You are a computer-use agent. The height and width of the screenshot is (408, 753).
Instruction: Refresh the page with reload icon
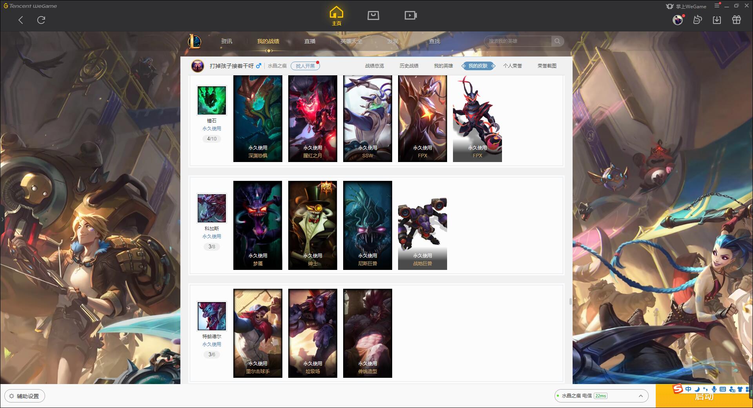41,20
